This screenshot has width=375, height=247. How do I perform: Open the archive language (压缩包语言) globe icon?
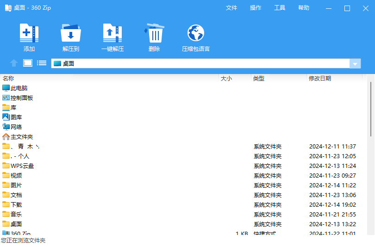[196, 33]
